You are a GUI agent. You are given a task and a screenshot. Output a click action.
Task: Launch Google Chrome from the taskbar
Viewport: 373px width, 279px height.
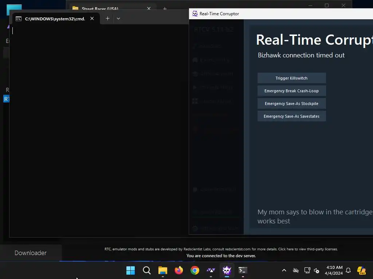pos(195,270)
